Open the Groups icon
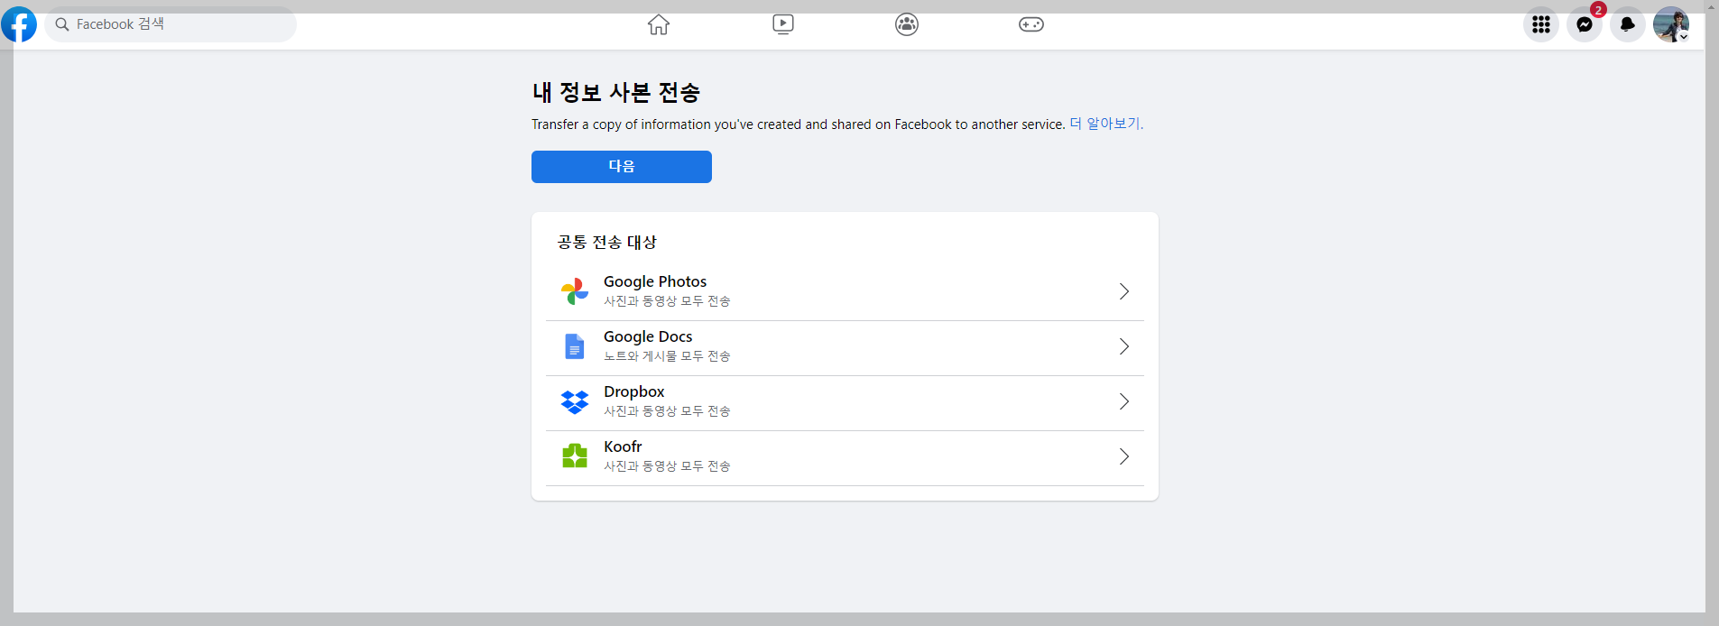 (907, 24)
